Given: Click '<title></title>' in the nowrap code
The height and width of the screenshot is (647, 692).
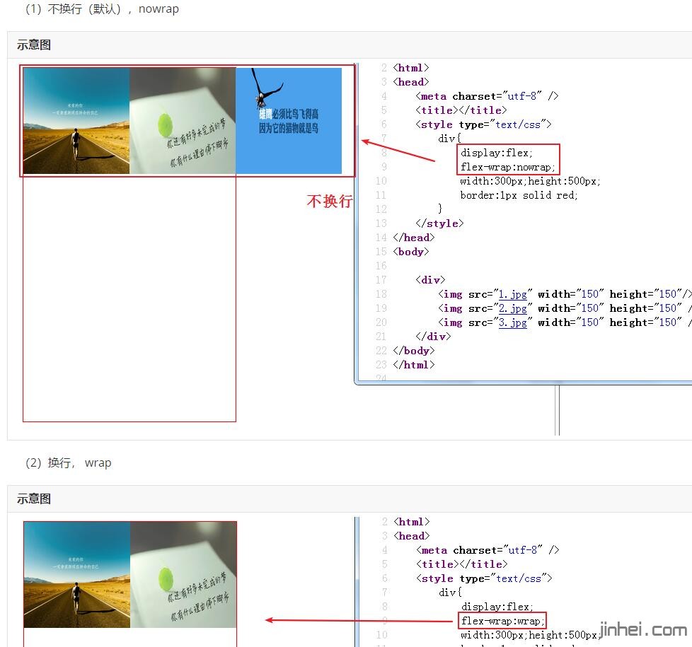Looking at the screenshot, I should (x=461, y=110).
